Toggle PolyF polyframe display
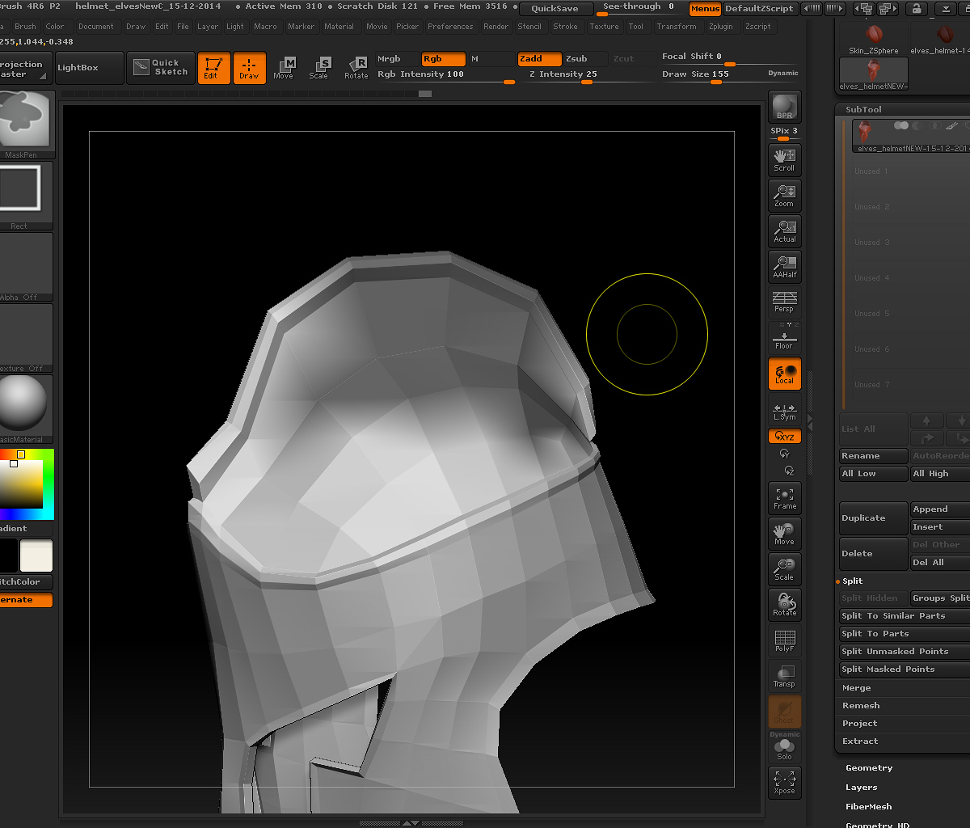The image size is (970, 828). [784, 640]
